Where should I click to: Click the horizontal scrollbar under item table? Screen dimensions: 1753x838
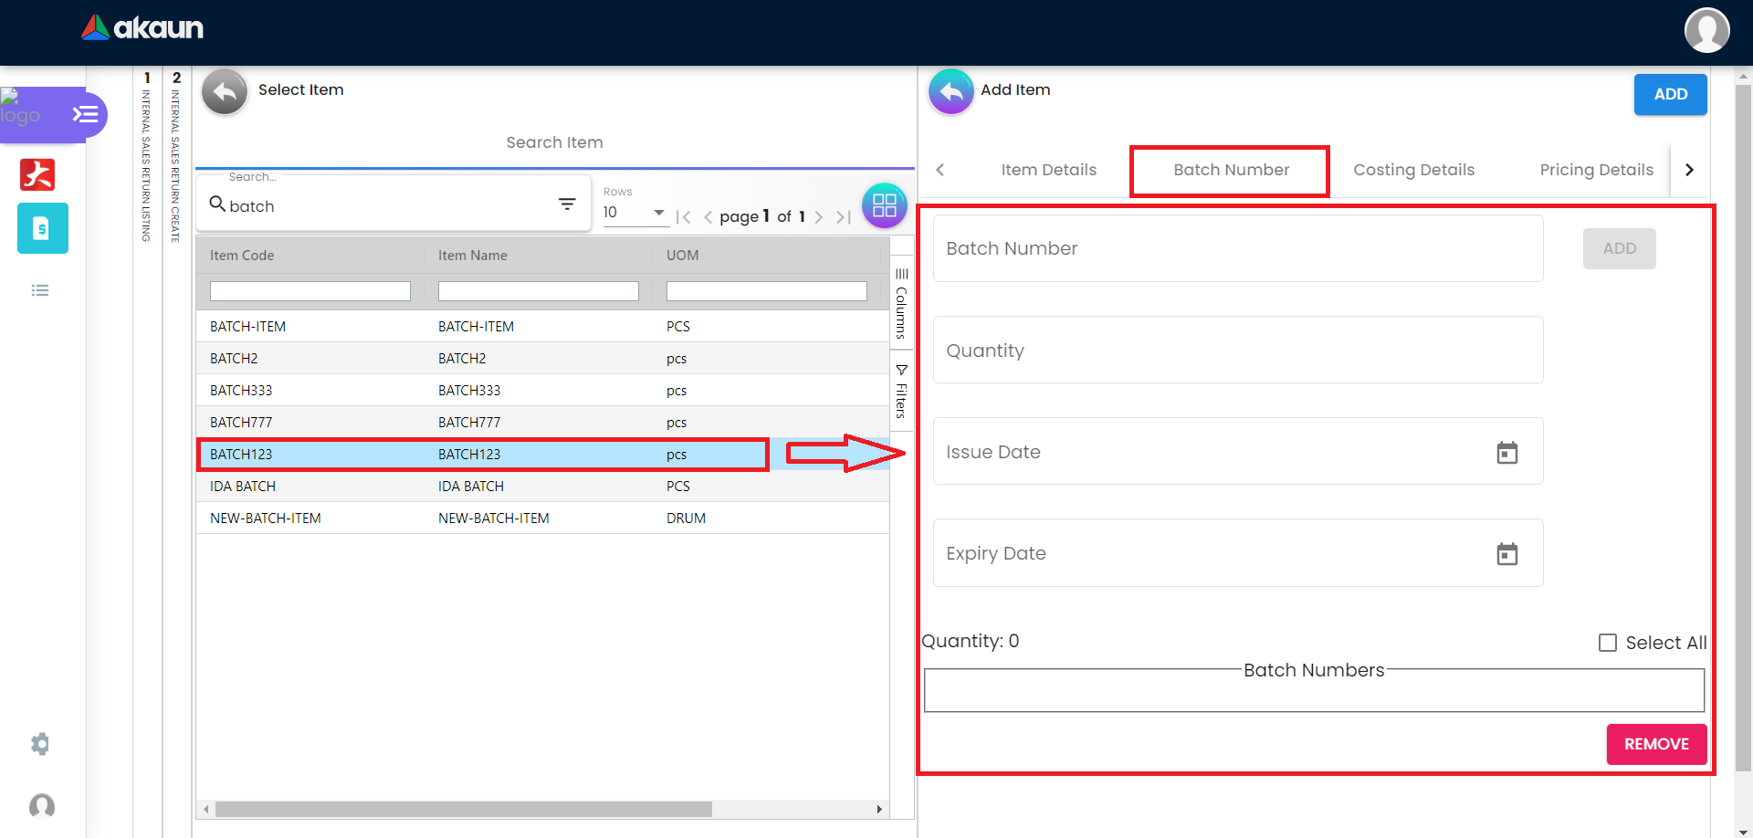[x=464, y=810]
